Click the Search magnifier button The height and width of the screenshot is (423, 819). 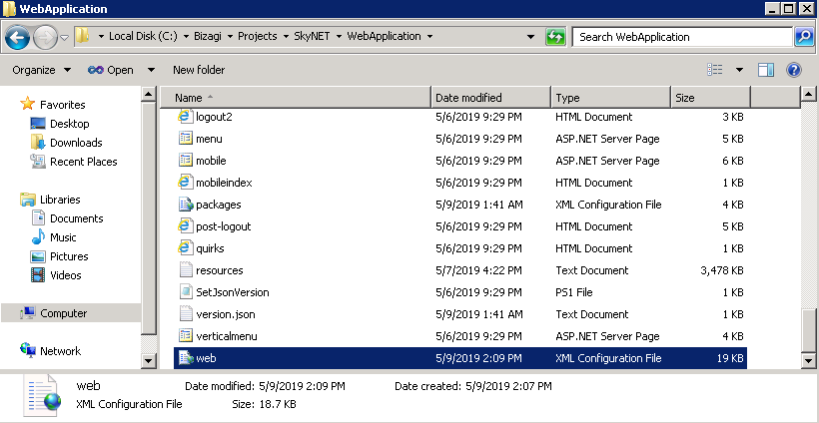tap(803, 37)
